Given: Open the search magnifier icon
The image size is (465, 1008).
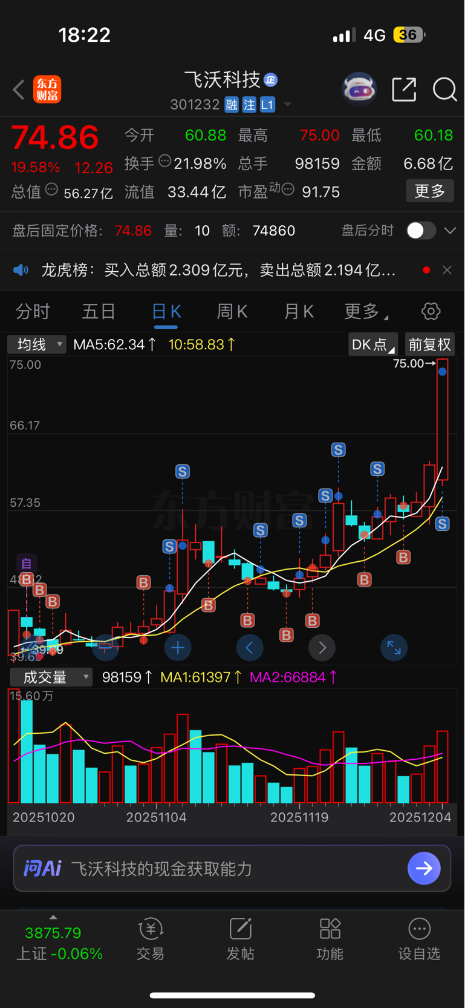Looking at the screenshot, I should point(445,90).
